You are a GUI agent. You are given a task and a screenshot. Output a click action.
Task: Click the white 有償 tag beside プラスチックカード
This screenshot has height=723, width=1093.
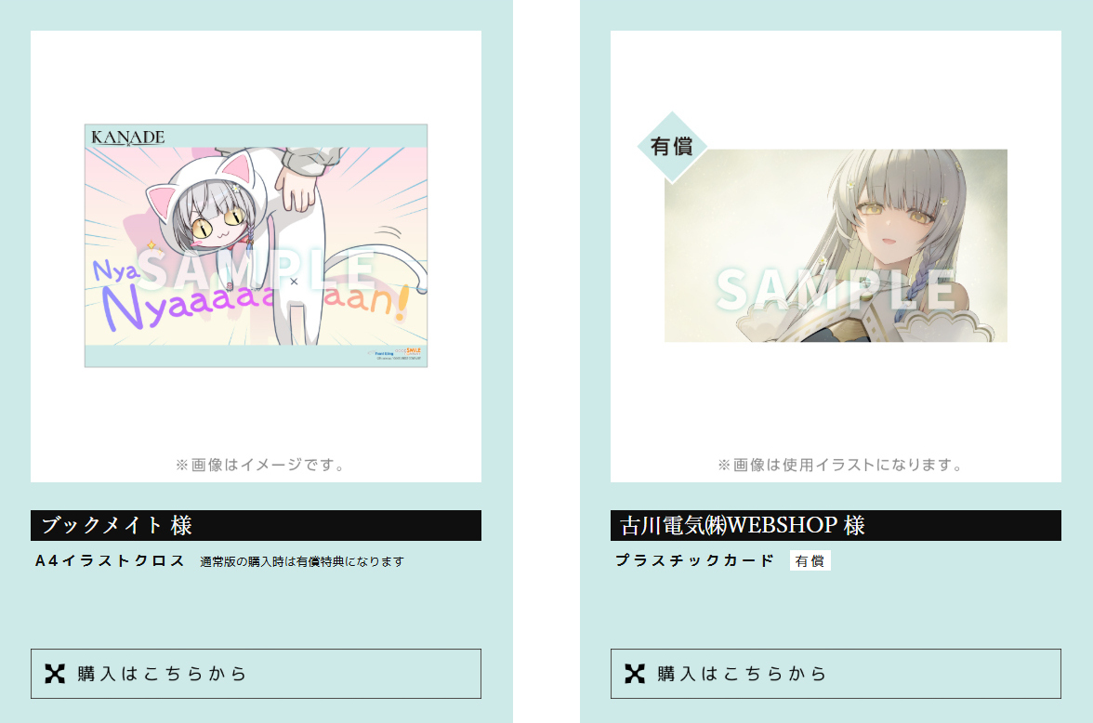pyautogui.click(x=810, y=560)
